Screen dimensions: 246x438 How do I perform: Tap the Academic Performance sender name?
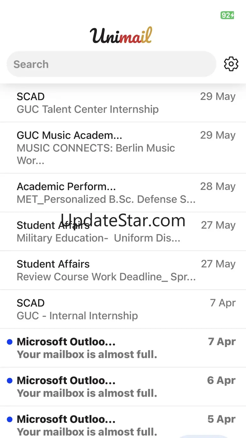[66, 186]
